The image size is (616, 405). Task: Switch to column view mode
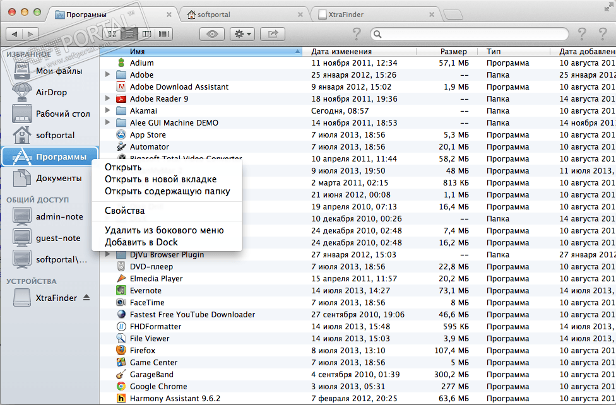point(146,34)
